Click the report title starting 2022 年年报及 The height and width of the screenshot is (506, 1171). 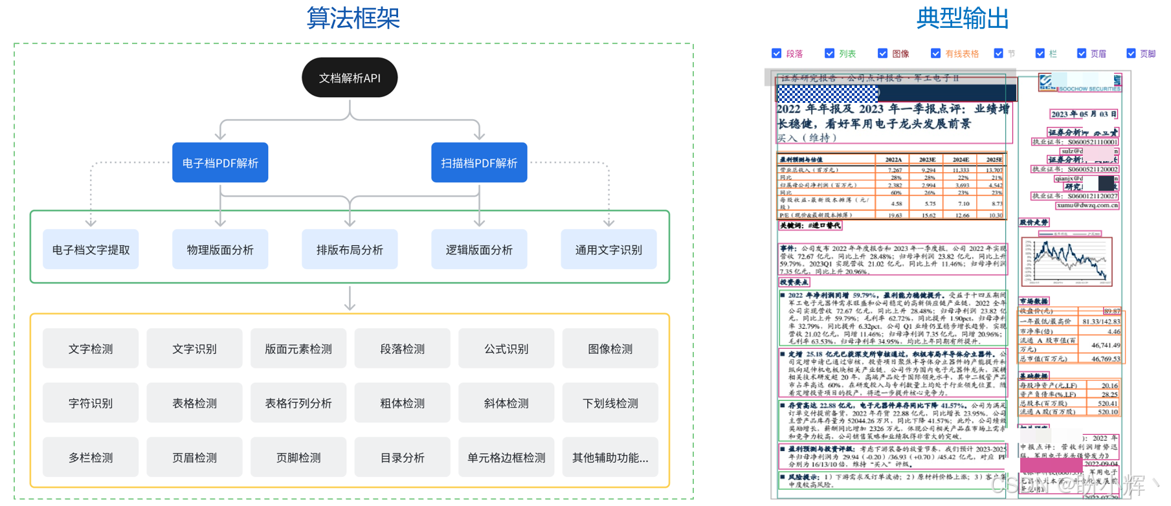pyautogui.click(x=892, y=116)
